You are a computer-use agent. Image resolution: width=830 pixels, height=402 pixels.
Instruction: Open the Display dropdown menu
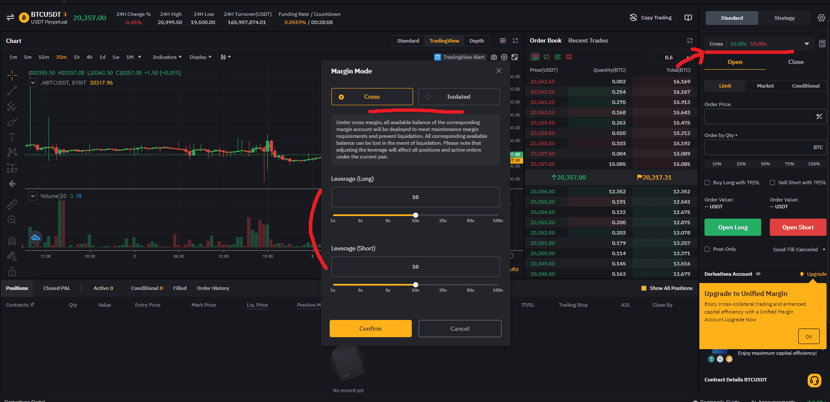pyautogui.click(x=200, y=57)
